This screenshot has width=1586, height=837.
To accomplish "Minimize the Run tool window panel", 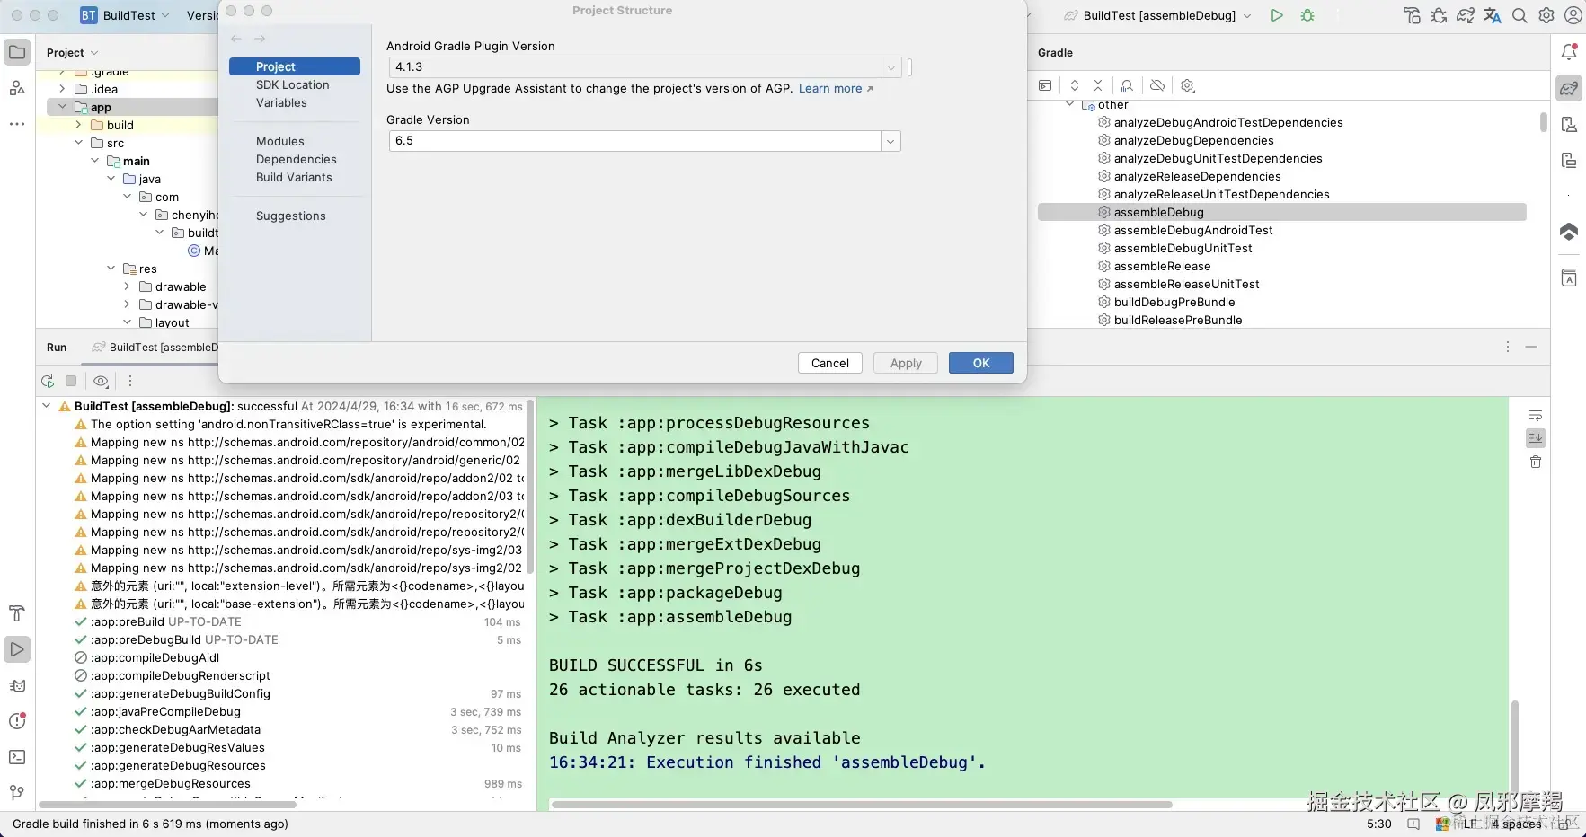I will tap(1531, 347).
